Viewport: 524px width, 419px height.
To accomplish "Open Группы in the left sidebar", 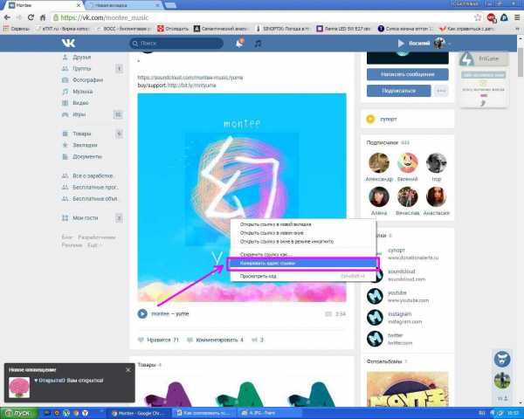I will (x=81, y=68).
